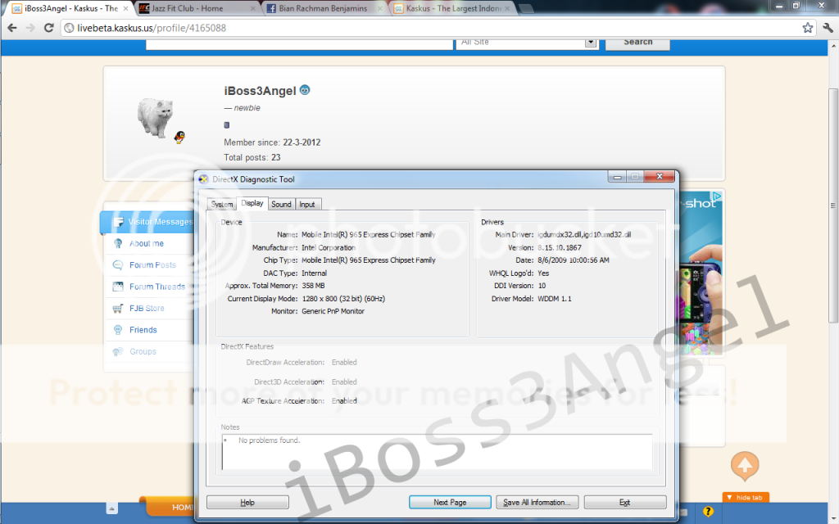This screenshot has width=839, height=524.
Task: Close the iBoss3Angel Kaskus tab
Action: 125,8
